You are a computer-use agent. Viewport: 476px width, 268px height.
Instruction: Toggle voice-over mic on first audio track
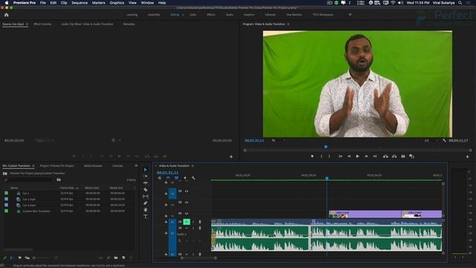(200, 222)
